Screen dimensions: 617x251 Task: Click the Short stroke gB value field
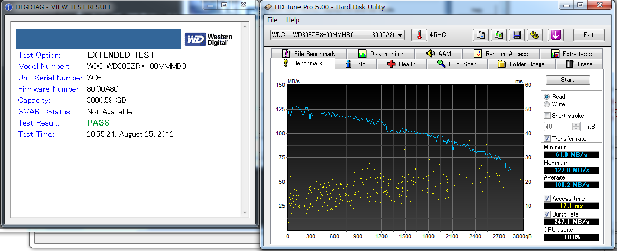coord(558,127)
